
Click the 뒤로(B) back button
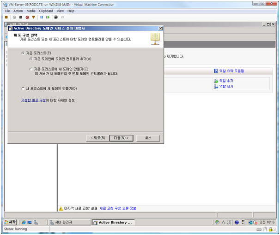coord(98,138)
